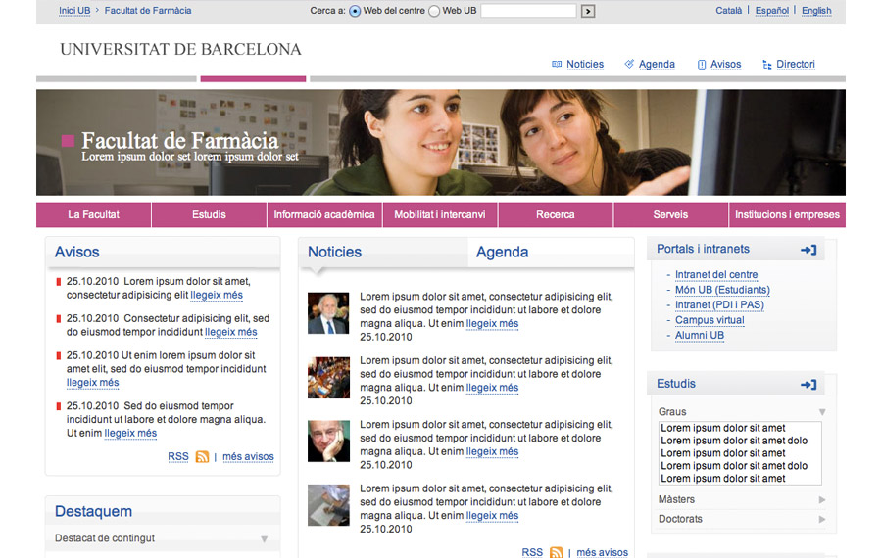This screenshot has width=882, height=558.
Task: Click 'més avisos' link under Noticies list
Action: point(602,552)
